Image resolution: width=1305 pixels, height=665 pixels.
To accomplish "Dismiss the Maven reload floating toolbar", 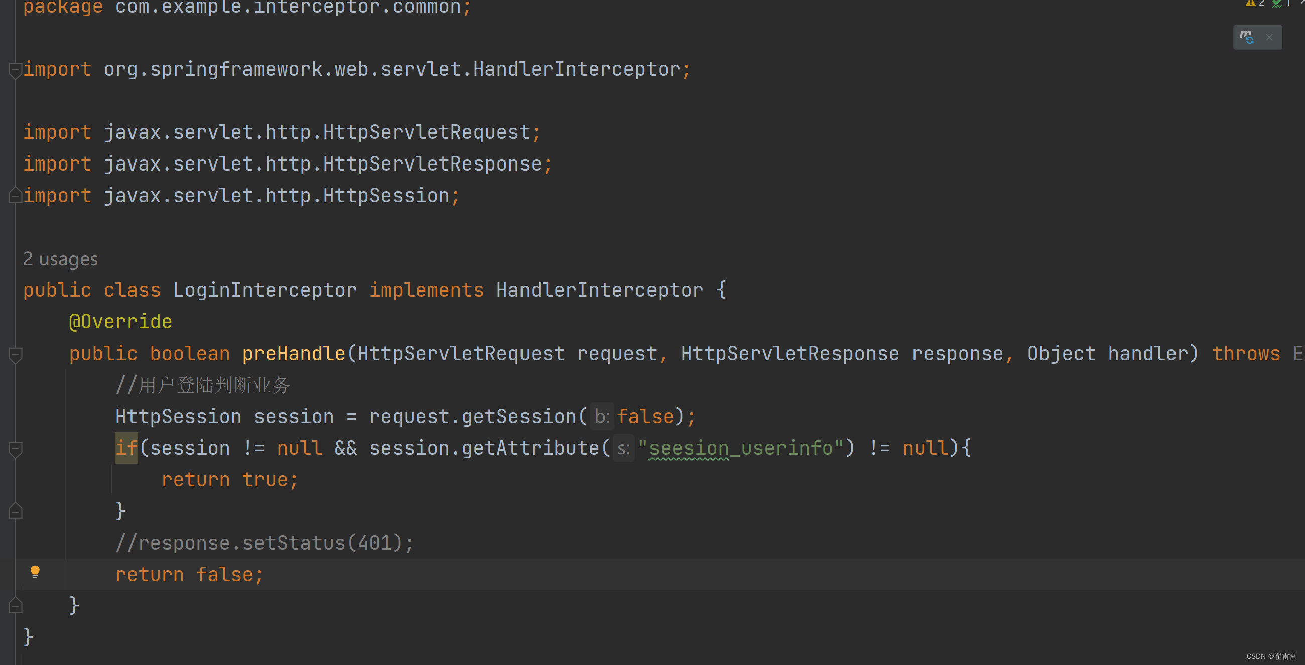I will (1269, 37).
